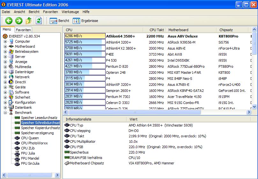Select the Anzeige monitor icon
258x179 pixels.
(x=11, y=62)
